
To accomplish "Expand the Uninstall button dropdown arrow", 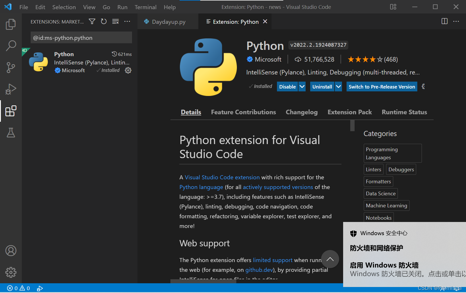I will point(339,86).
